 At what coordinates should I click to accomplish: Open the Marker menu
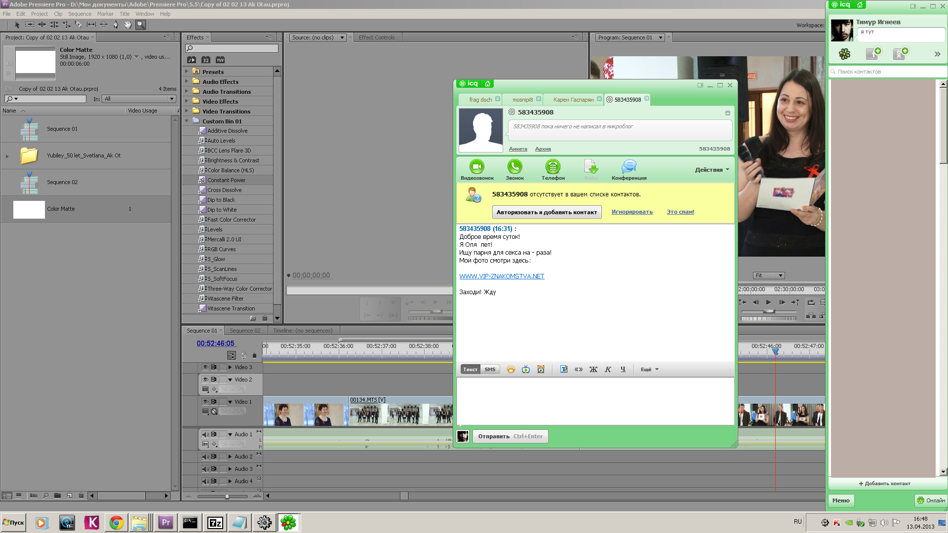point(105,14)
